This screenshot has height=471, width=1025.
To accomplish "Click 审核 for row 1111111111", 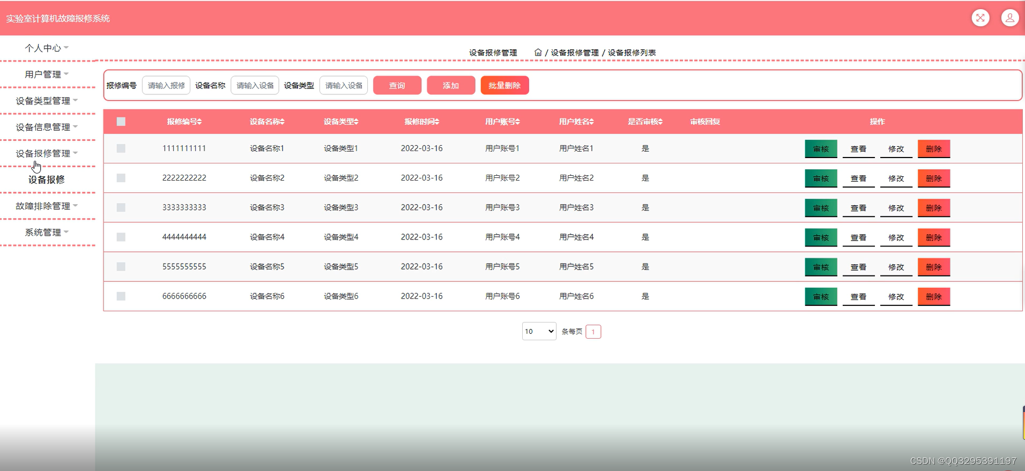I will tap(821, 149).
